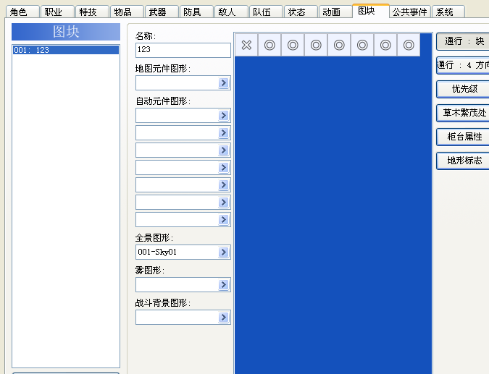Toggle passability of the X-marked blank tile
Screen dimensions: 489x374
pos(246,45)
